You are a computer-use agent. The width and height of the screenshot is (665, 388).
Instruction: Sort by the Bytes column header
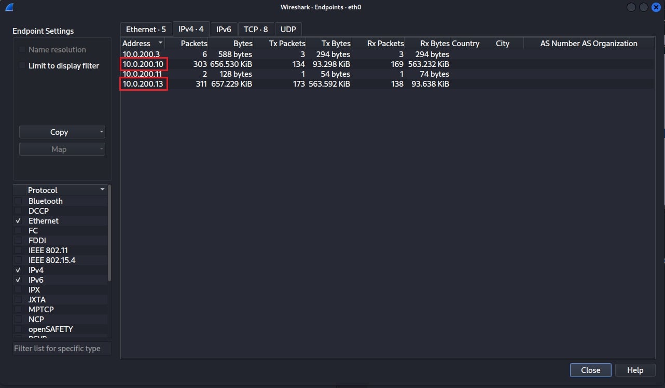(x=231, y=44)
